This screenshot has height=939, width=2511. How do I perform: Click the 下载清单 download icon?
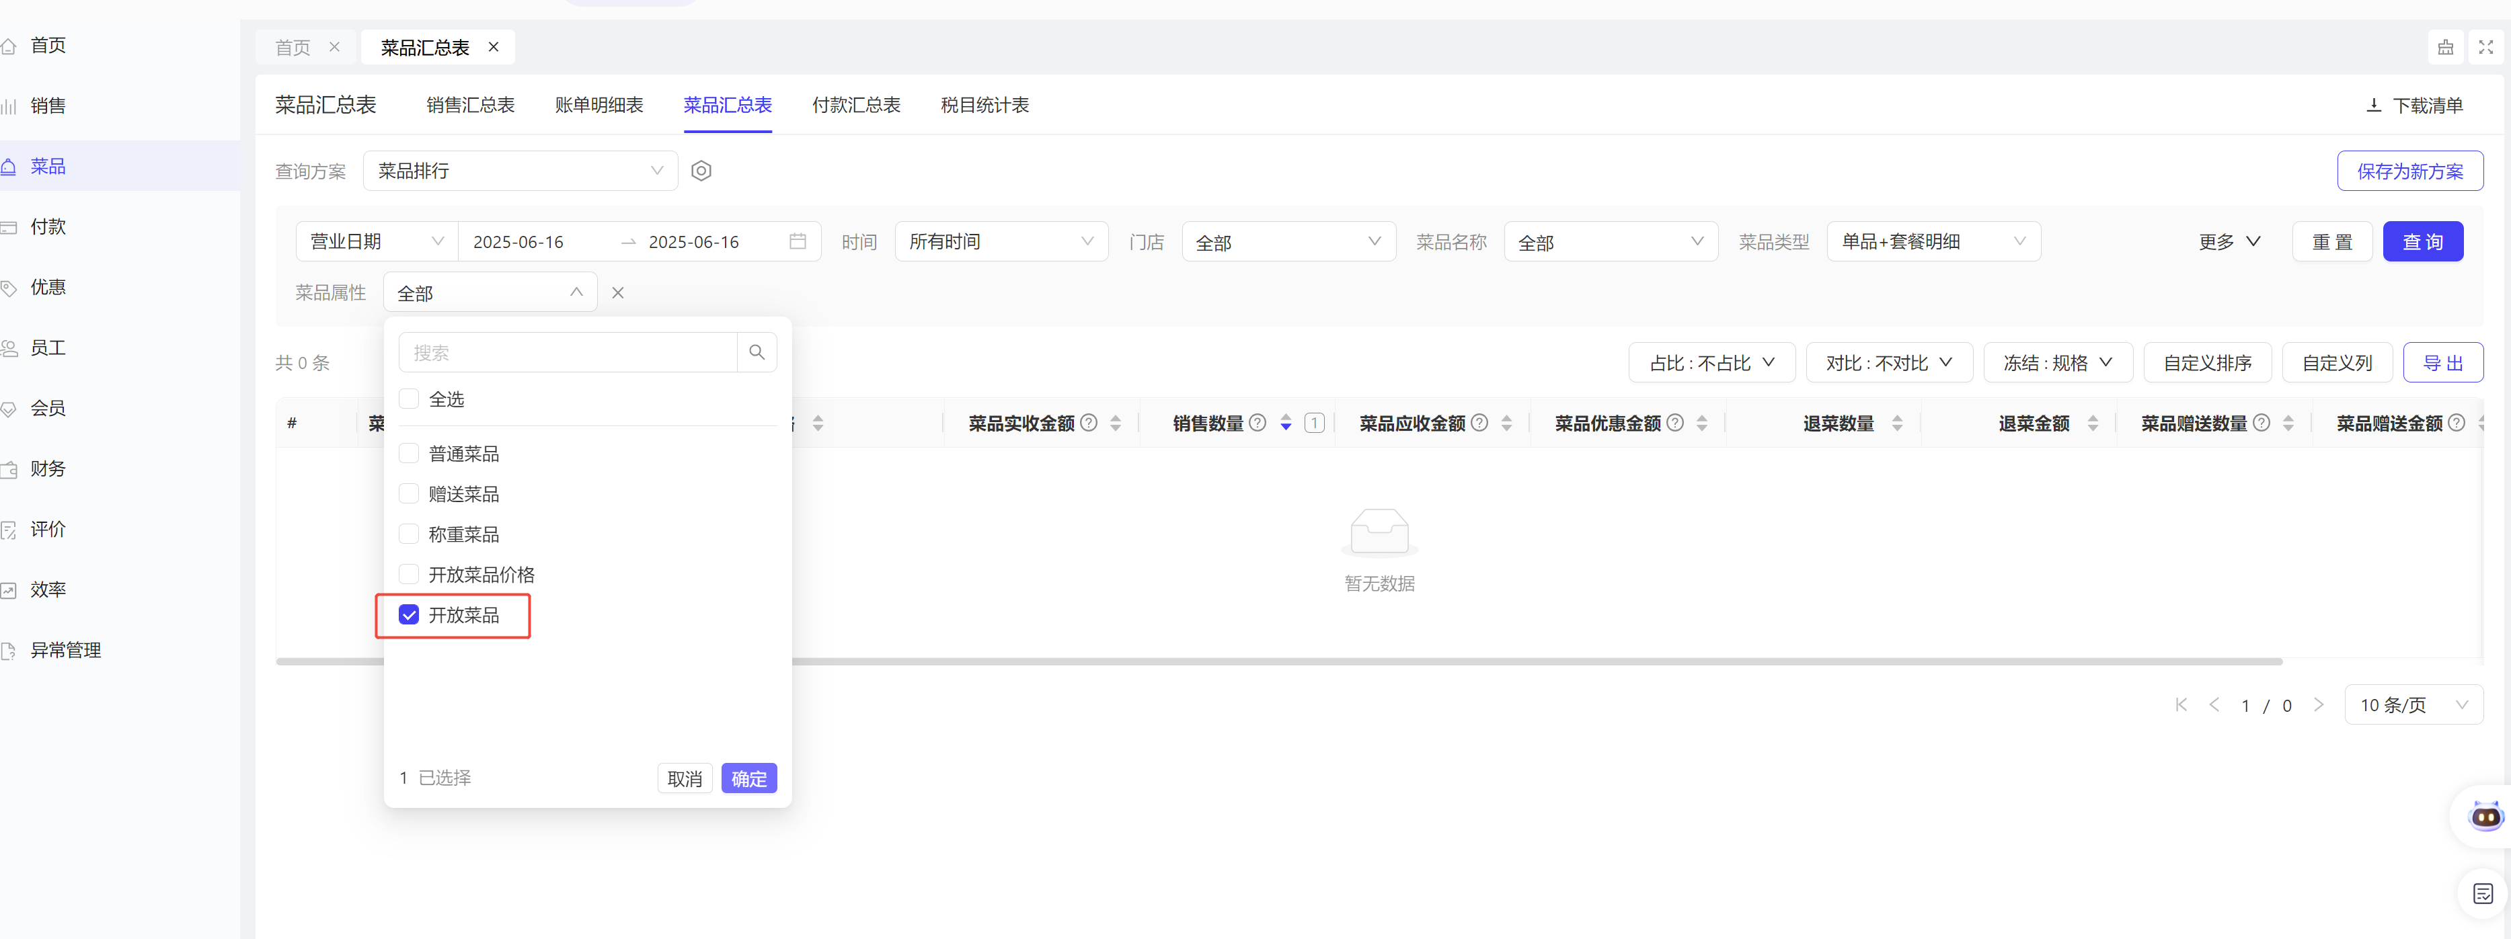click(2374, 106)
